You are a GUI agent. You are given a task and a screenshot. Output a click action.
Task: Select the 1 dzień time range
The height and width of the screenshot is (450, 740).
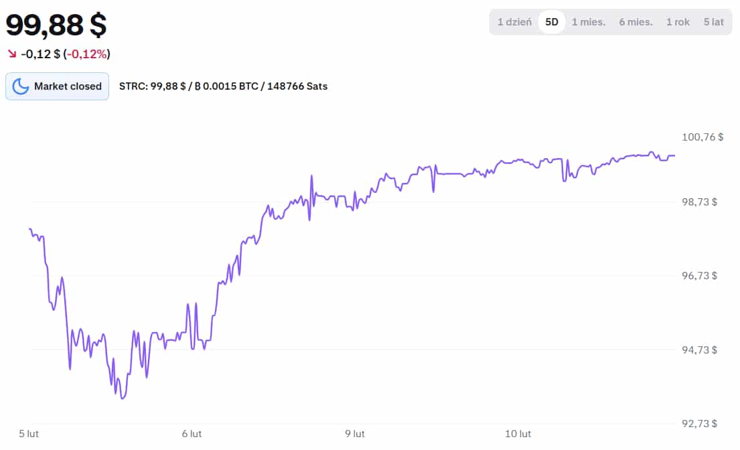pyautogui.click(x=514, y=22)
